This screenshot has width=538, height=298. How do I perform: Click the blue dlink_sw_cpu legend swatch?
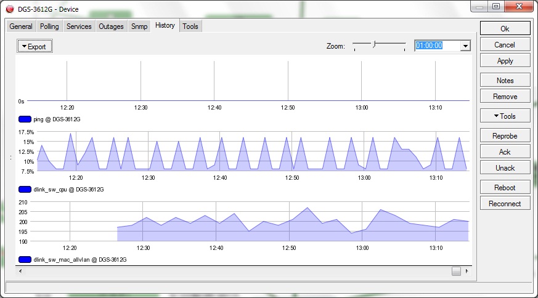coord(25,190)
